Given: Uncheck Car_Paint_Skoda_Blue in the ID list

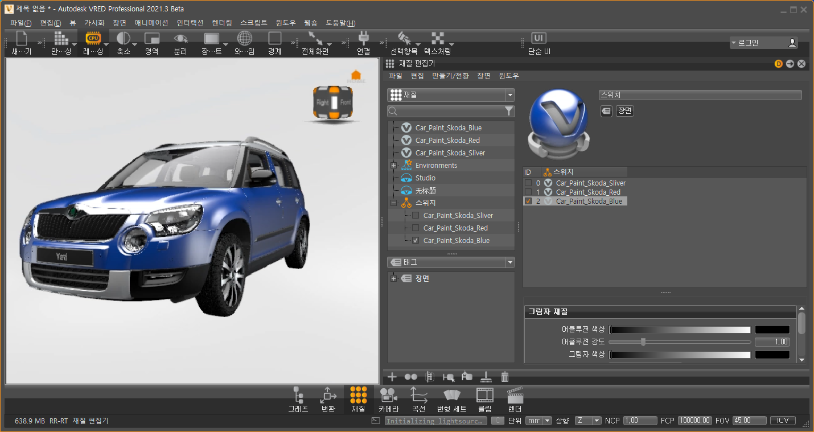Looking at the screenshot, I should (x=528, y=201).
